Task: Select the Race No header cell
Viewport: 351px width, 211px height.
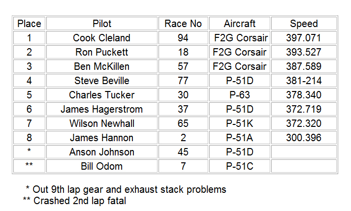Action: (x=183, y=24)
